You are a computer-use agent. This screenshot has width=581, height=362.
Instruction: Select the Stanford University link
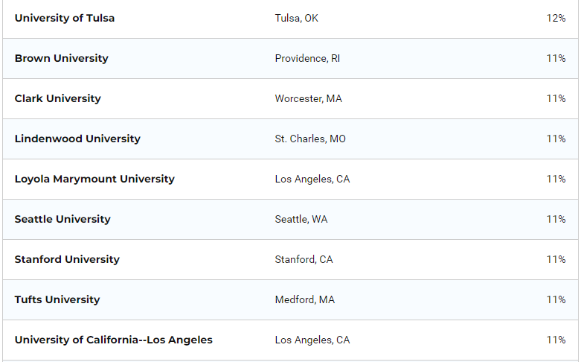(x=67, y=259)
